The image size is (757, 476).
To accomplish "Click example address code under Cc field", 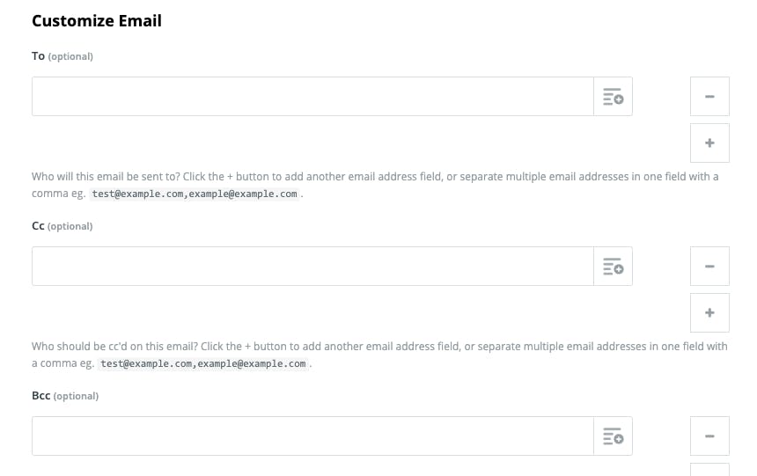I will tap(203, 363).
